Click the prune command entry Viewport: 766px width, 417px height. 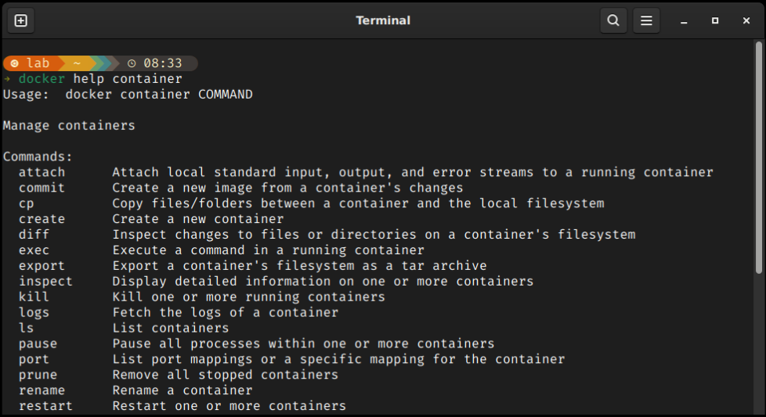(38, 375)
